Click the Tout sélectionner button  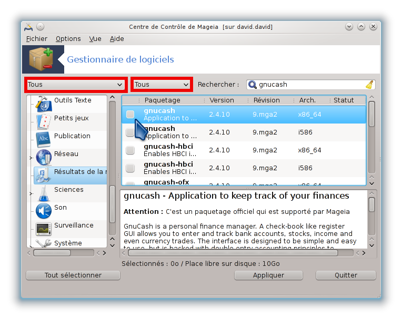coord(73,275)
